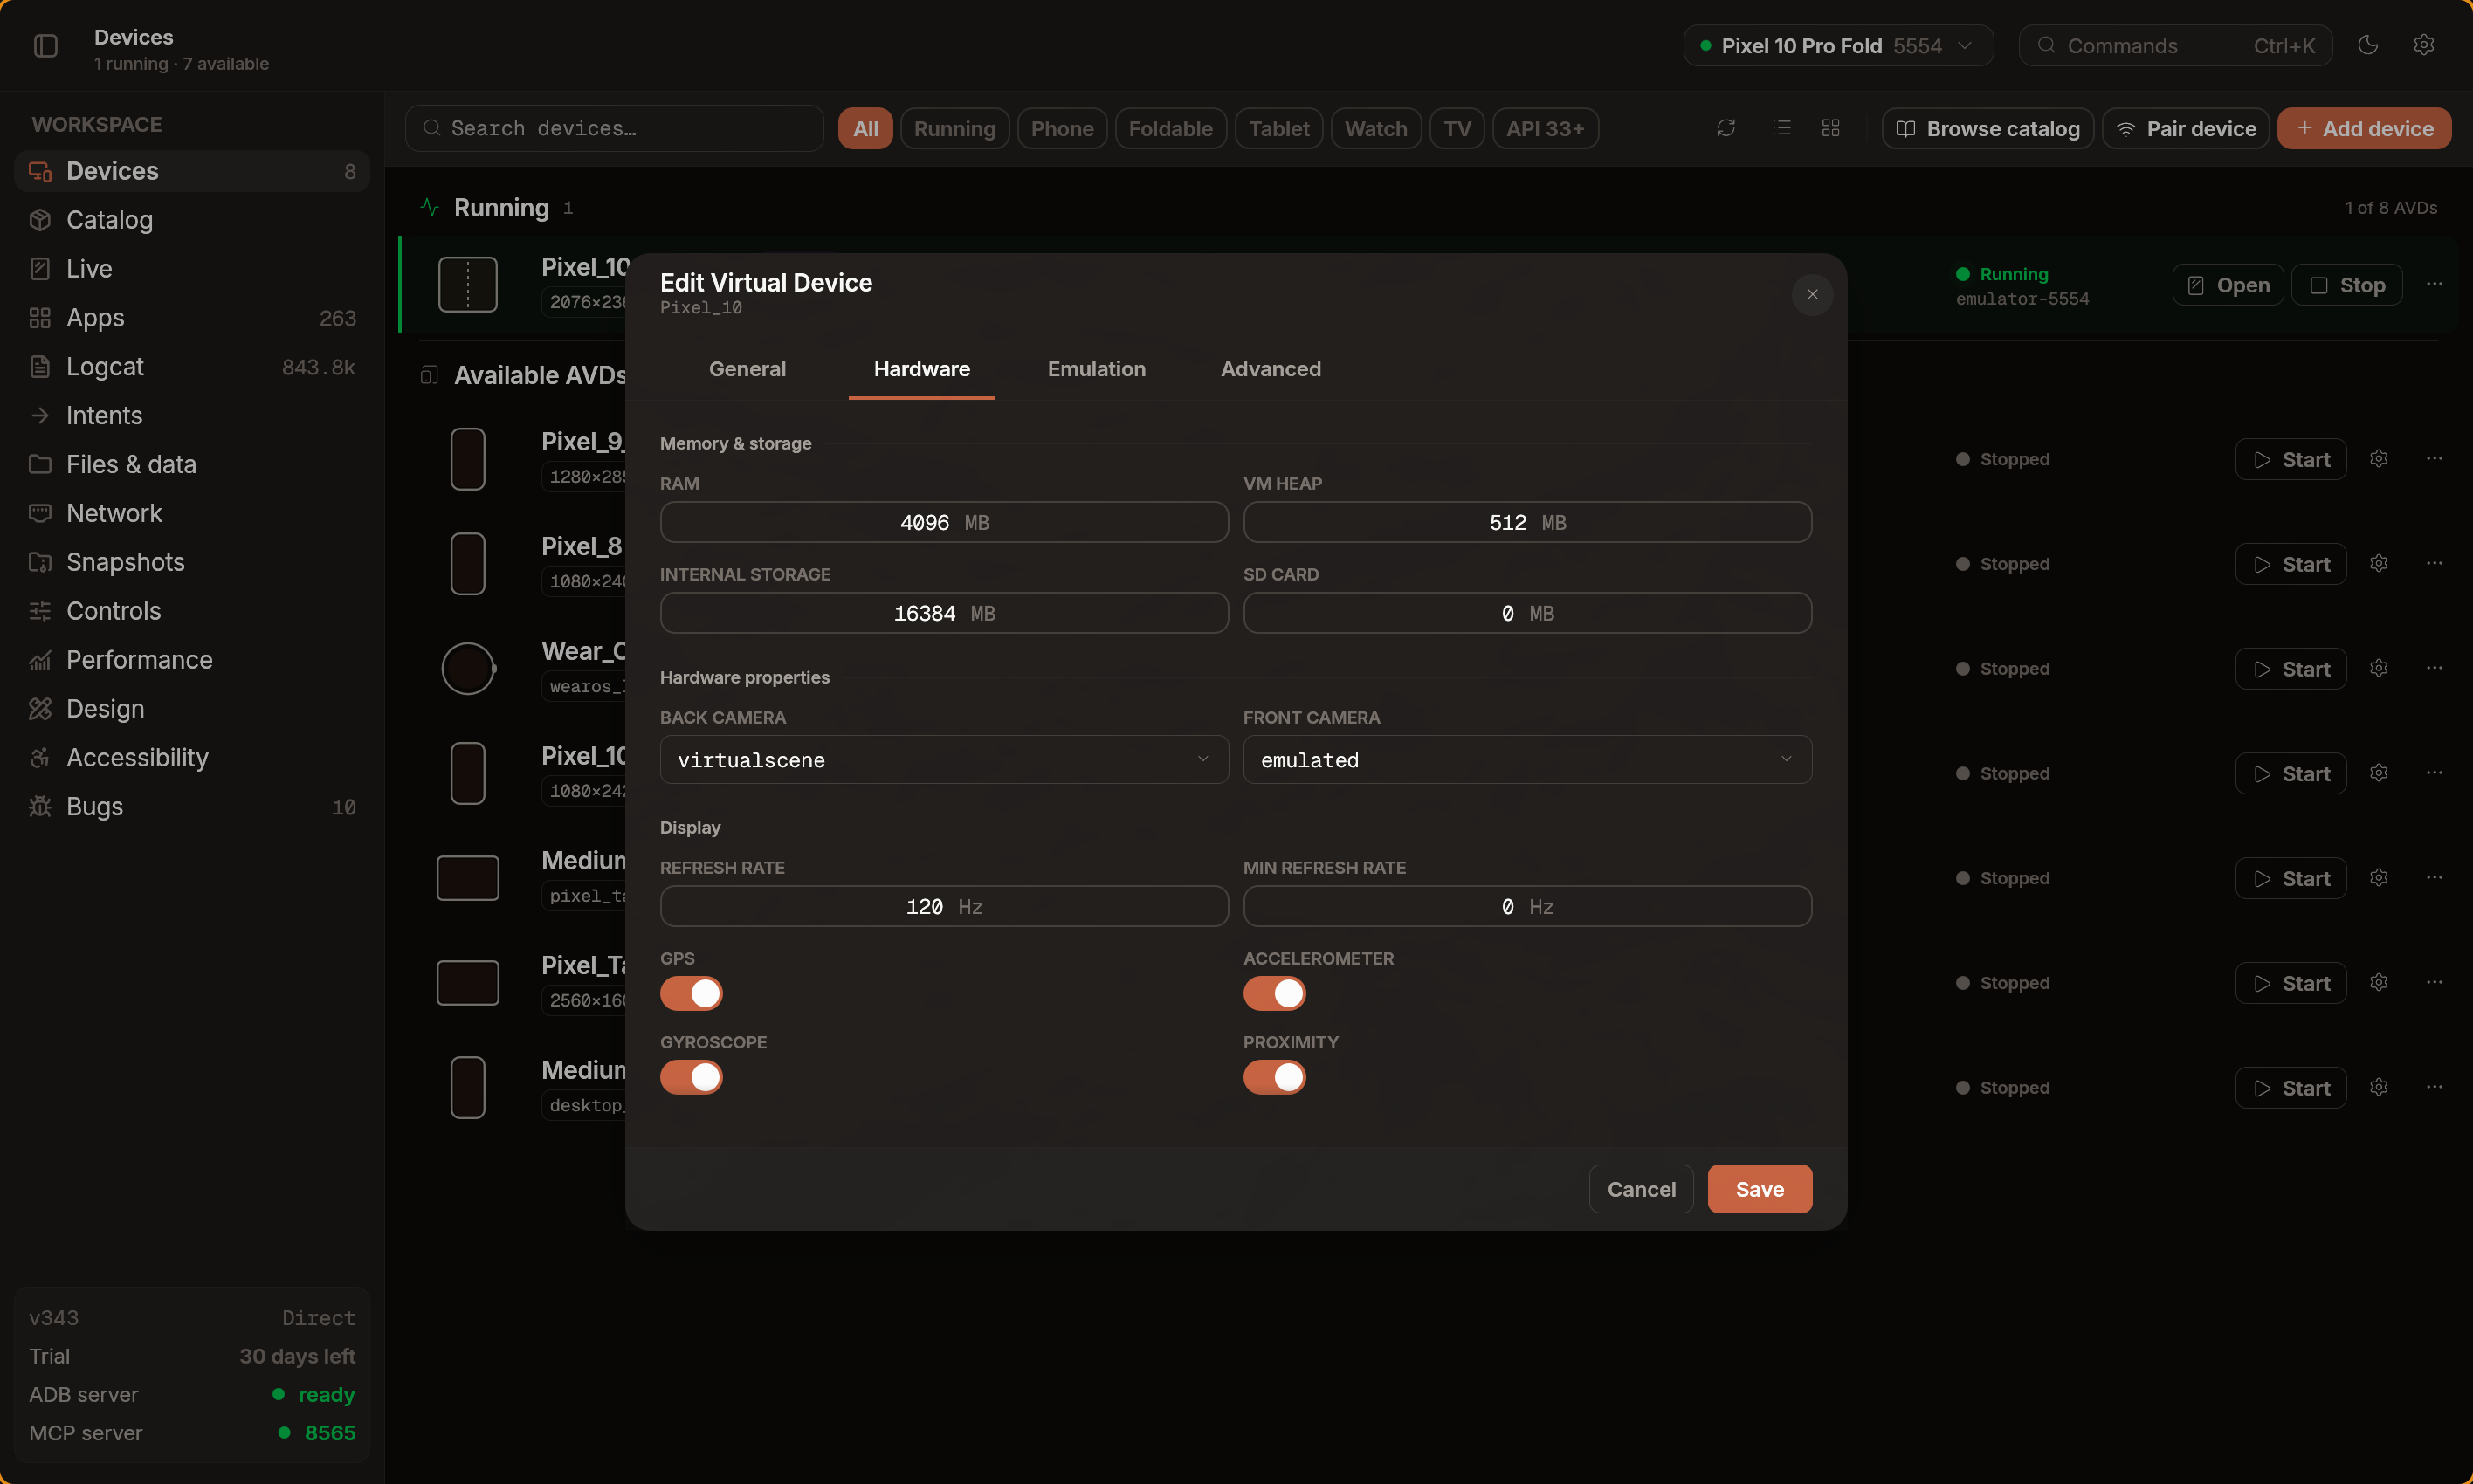The image size is (2473, 1484).
Task: Open Performance section
Action: pos(192,660)
